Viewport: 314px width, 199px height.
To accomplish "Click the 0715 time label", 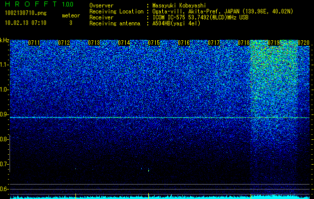I will [x=154, y=43].
